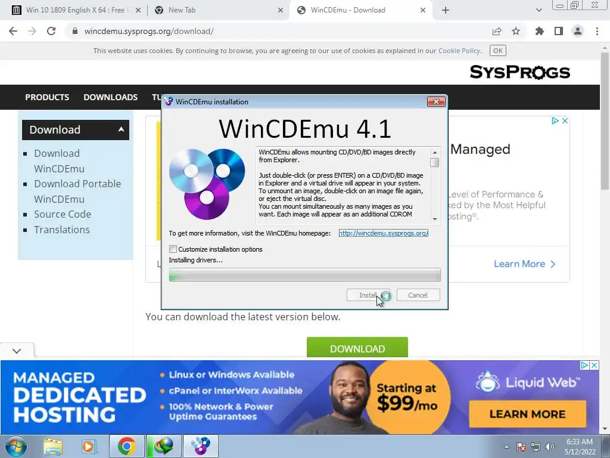Open the Cookie Policy link
Screen dimensions: 610x458
459,51
